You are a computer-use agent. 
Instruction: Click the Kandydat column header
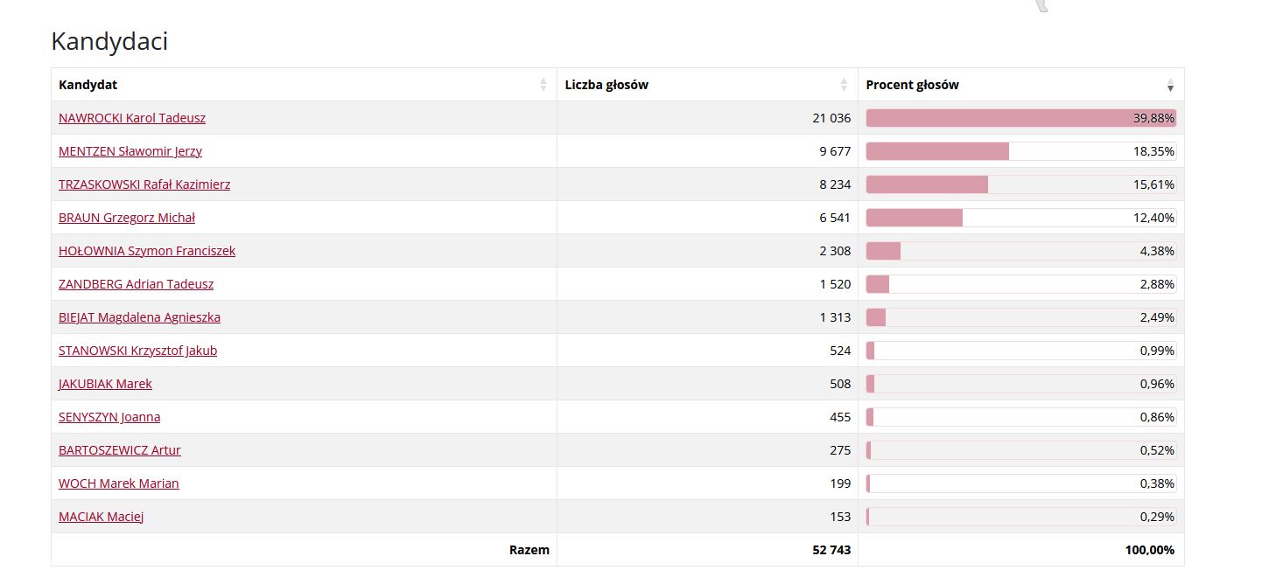tap(88, 85)
